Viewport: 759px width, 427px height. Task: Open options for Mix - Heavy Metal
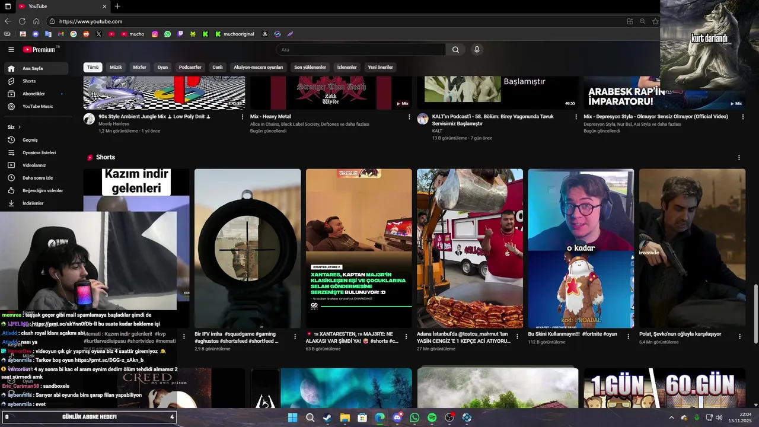coord(409,117)
